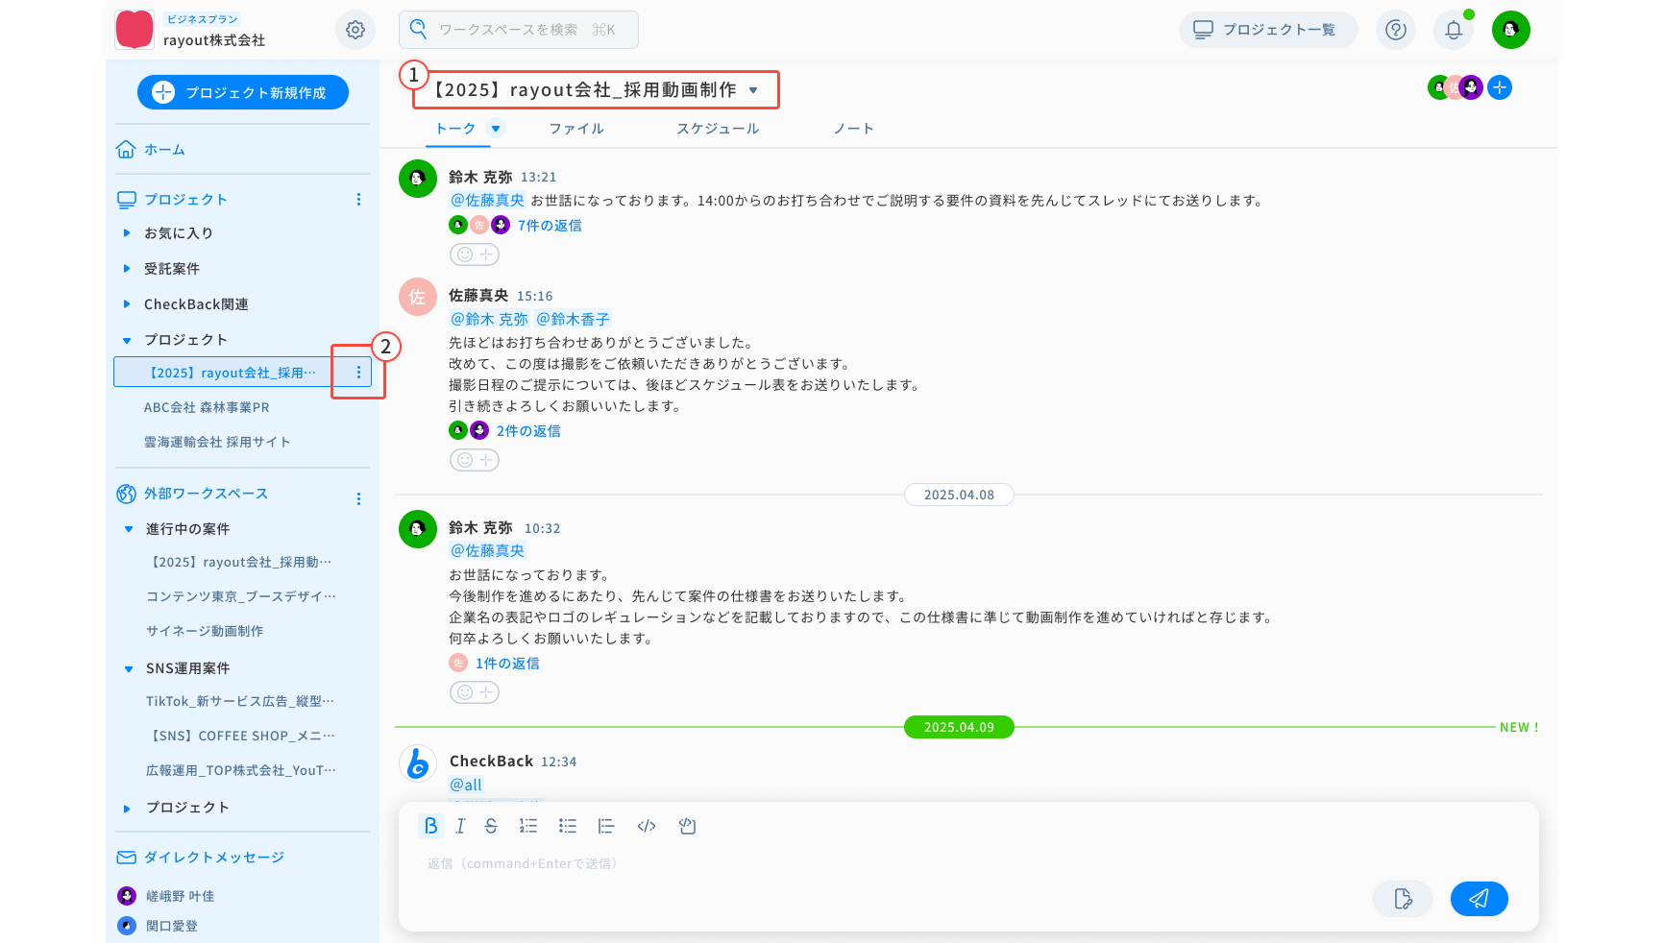The image size is (1664, 943).
Task: Click the attach file button beside send
Action: [1403, 899]
